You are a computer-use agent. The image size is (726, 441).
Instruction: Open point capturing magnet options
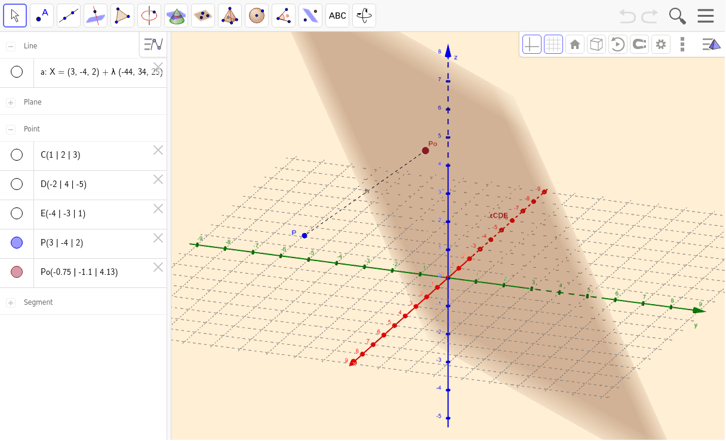click(x=639, y=44)
